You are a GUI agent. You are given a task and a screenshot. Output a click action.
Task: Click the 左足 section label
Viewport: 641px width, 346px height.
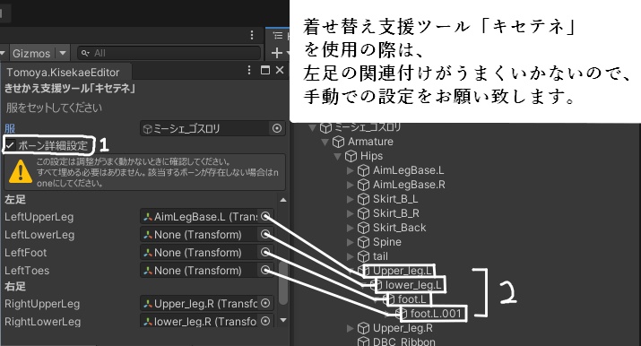(15, 199)
